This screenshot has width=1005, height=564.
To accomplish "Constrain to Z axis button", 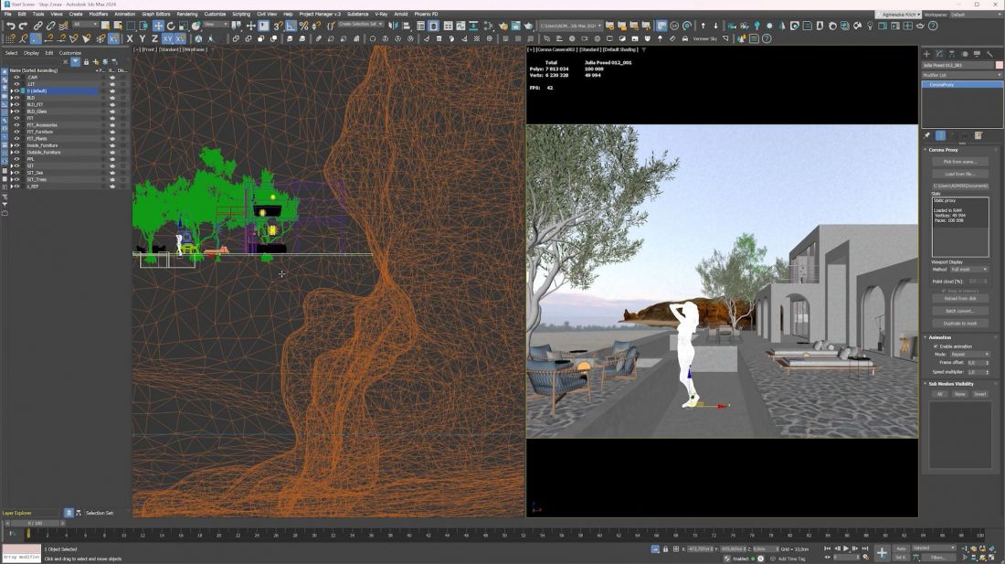I will click(x=153, y=38).
